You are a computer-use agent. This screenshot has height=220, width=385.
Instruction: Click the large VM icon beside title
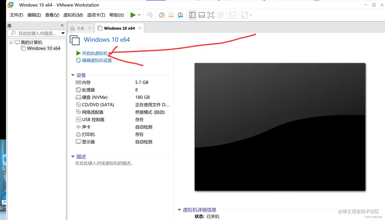[x=75, y=40]
